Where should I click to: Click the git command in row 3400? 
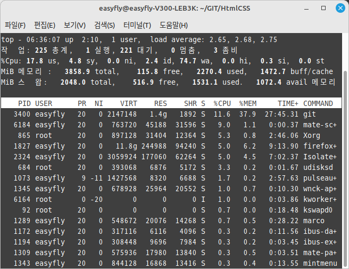(310, 114)
